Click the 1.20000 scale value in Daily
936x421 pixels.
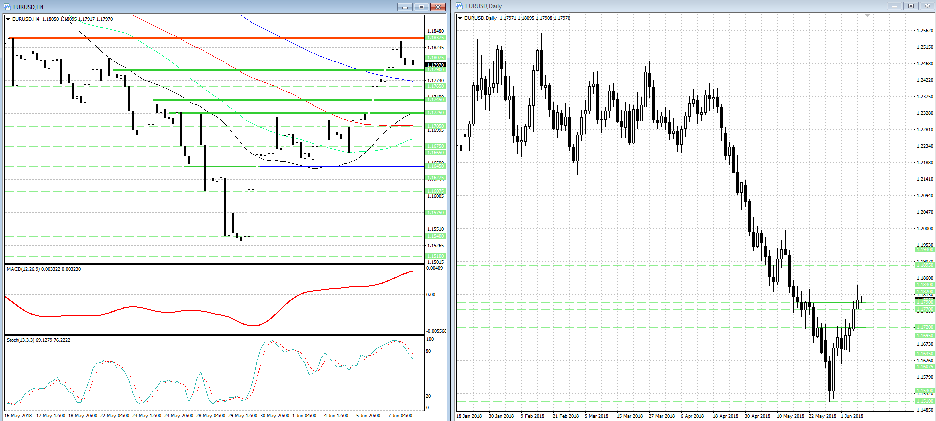point(925,229)
